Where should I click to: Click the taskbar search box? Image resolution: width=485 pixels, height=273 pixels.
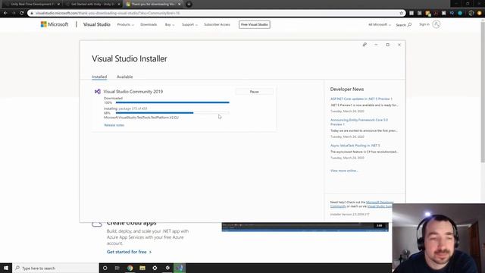[55, 268]
